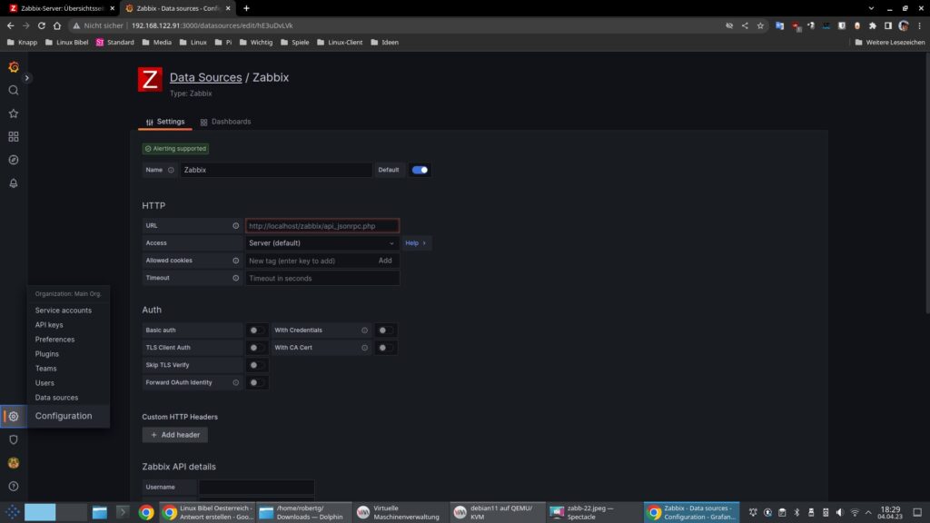Select Users in the Configuration menu

[45, 383]
